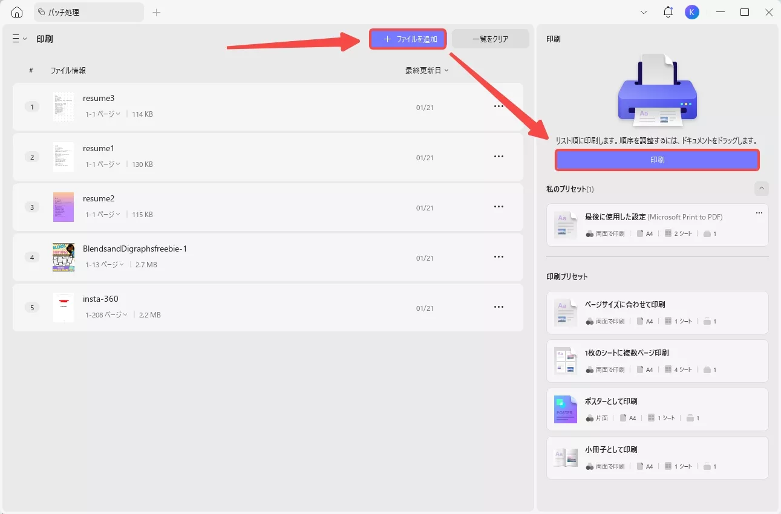This screenshot has height=514, width=781.
Task: Expand the page range dropdown for resume1
Action: [x=103, y=164]
